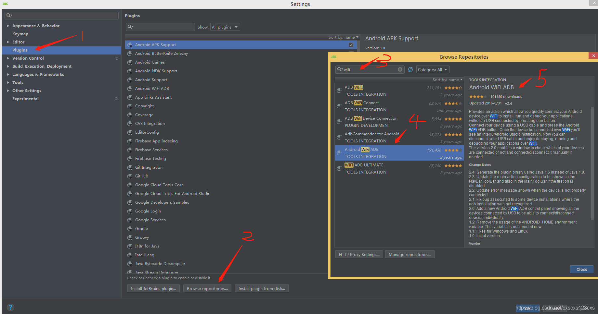598x314 pixels.
Task: Expand Build, Execution, Deployment node
Action: tap(8, 66)
